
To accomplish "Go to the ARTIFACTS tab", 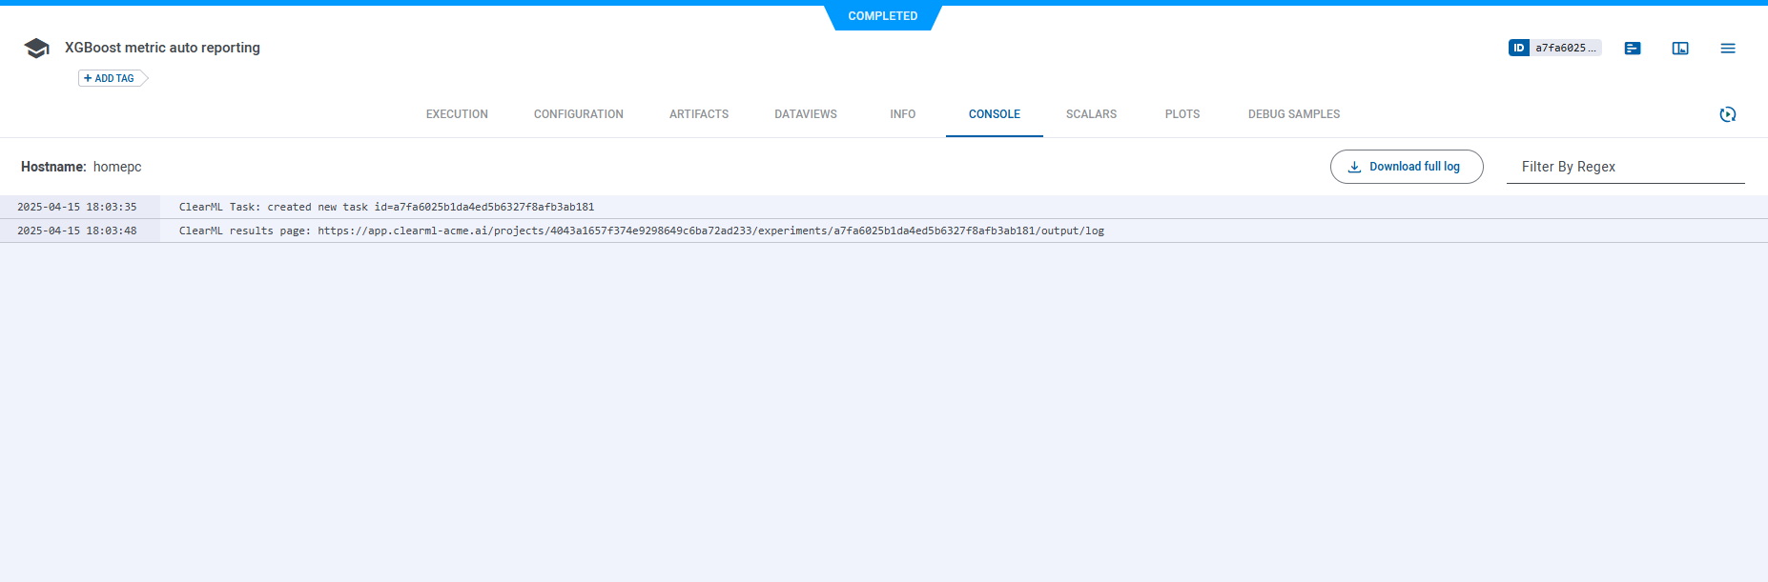I will (x=698, y=114).
